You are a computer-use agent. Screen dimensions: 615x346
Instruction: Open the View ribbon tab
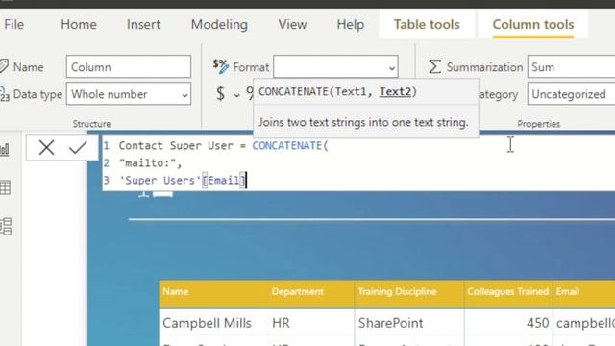click(x=292, y=24)
